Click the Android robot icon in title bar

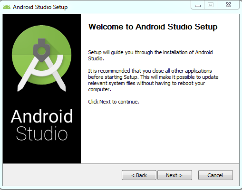[7, 7]
